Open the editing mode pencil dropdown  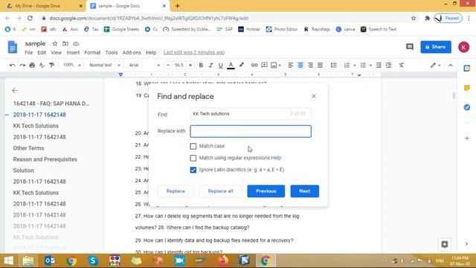(435, 65)
